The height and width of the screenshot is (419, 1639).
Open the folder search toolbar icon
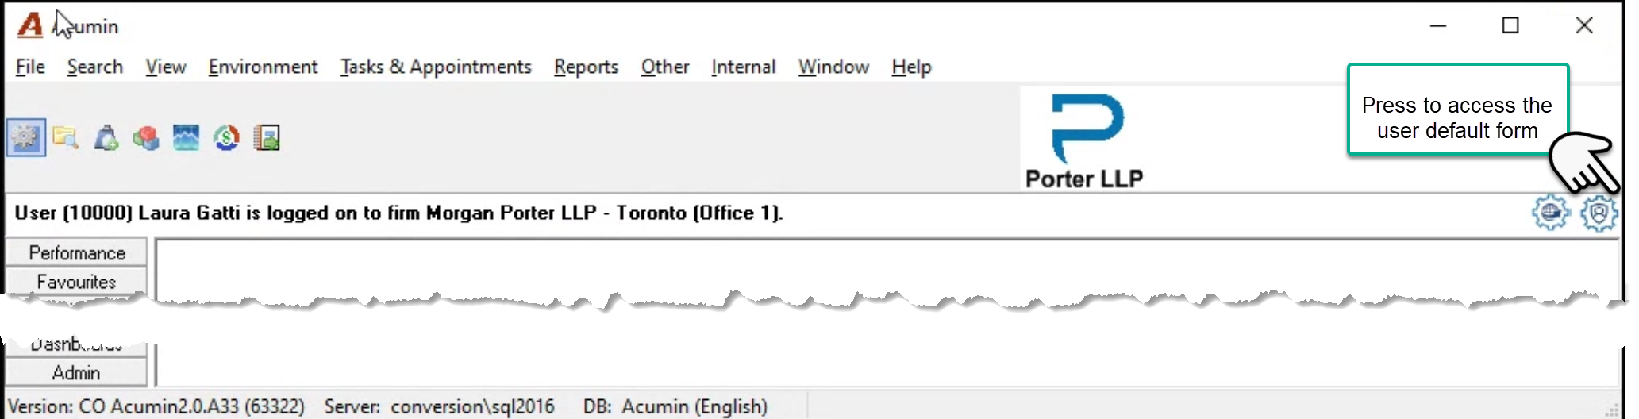pos(66,138)
